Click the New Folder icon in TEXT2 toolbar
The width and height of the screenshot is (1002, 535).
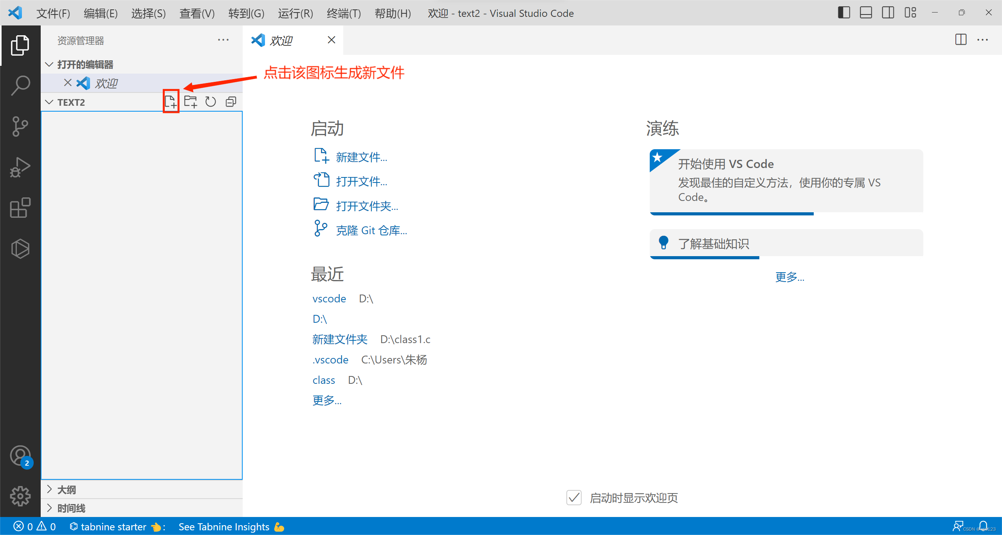[x=191, y=101]
